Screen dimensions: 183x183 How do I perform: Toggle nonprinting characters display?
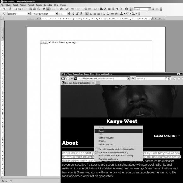(117, 9)
